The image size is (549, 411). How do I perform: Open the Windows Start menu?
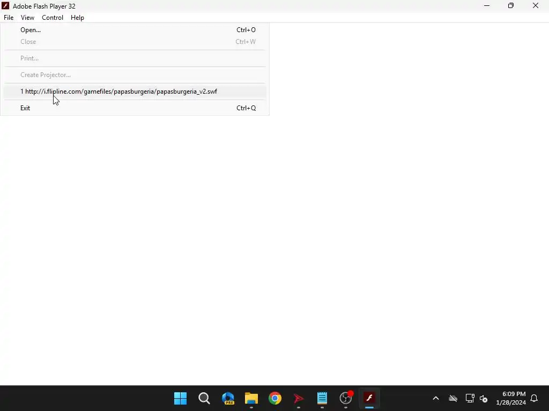click(180, 398)
